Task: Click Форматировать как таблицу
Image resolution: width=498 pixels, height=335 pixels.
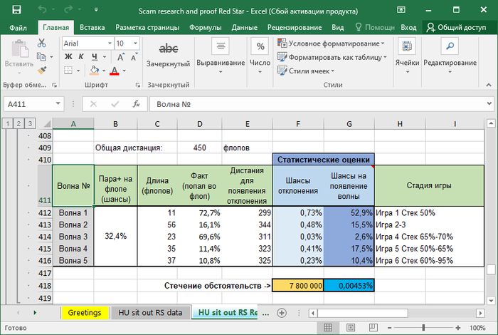Action: click(x=332, y=57)
